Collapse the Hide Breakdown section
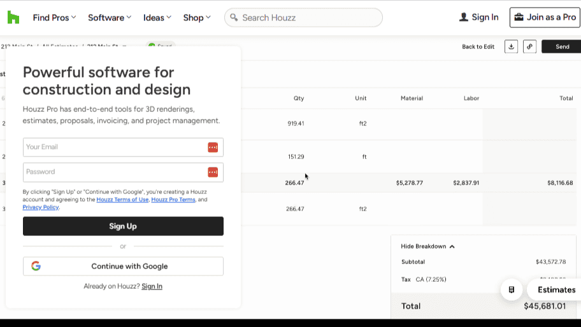The height and width of the screenshot is (327, 581). click(x=427, y=246)
